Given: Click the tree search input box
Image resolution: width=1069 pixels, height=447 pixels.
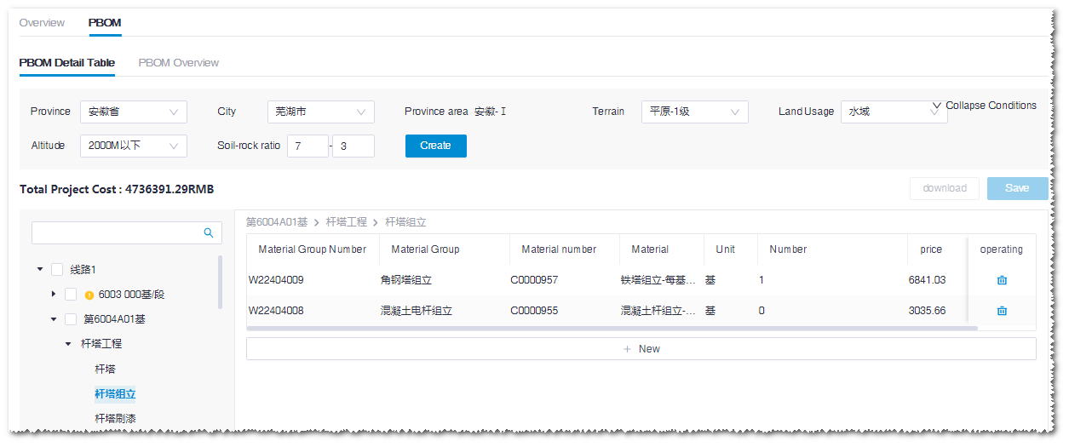Looking at the screenshot, I should [127, 232].
